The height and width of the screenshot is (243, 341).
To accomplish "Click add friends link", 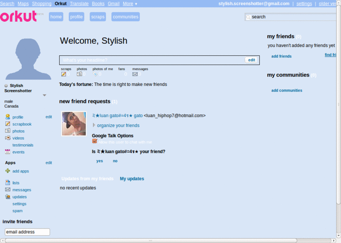I will click(281, 56).
